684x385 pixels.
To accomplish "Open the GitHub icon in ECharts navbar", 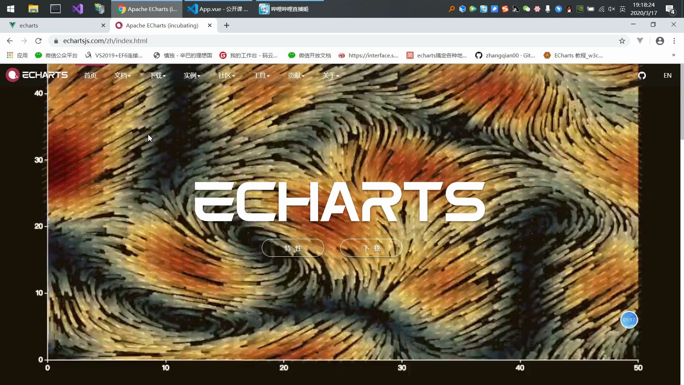I will tap(642, 76).
